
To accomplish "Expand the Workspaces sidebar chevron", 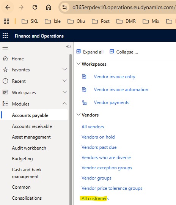I will (x=65, y=92).
